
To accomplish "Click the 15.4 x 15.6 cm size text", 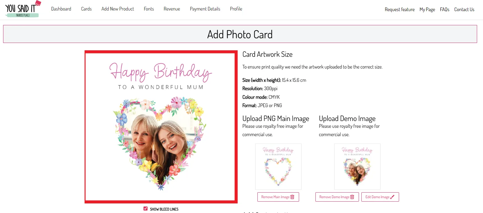I will point(294,80).
